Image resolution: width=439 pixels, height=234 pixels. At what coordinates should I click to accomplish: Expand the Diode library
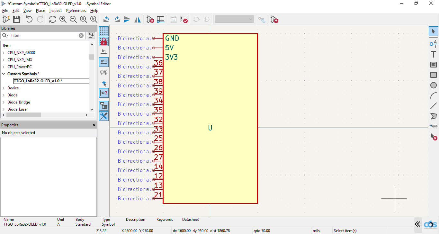pos(4,95)
